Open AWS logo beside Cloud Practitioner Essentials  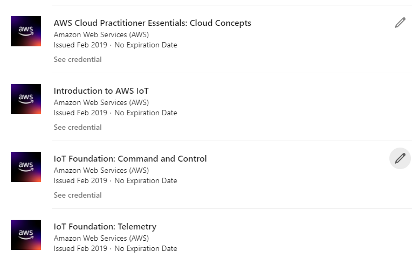(26, 31)
